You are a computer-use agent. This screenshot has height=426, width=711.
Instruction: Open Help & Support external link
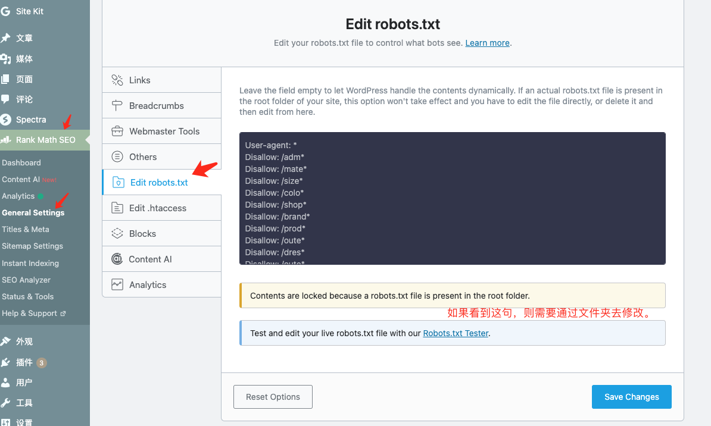point(33,314)
